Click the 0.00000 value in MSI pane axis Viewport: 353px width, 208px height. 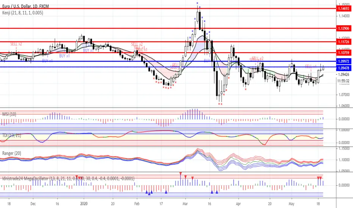coord(344,119)
